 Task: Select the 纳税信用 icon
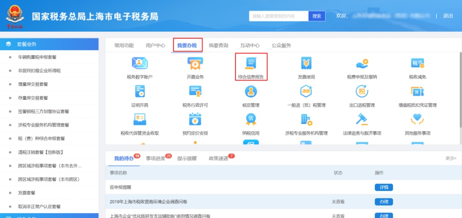[x=251, y=119]
